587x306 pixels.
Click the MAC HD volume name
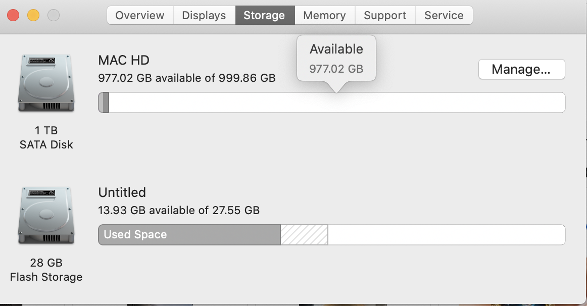point(124,60)
